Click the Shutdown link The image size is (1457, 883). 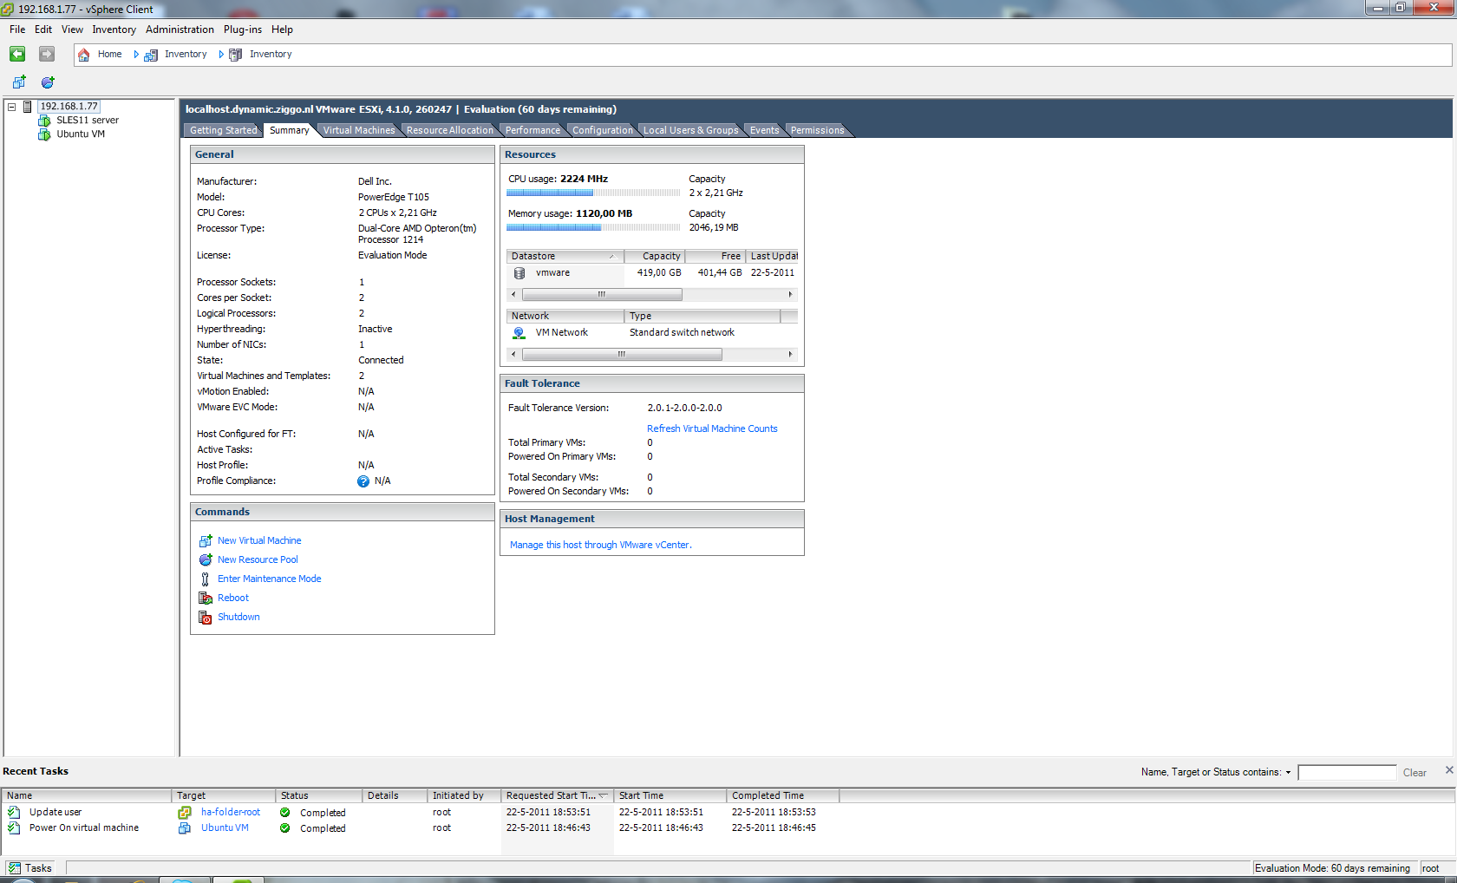(x=238, y=617)
